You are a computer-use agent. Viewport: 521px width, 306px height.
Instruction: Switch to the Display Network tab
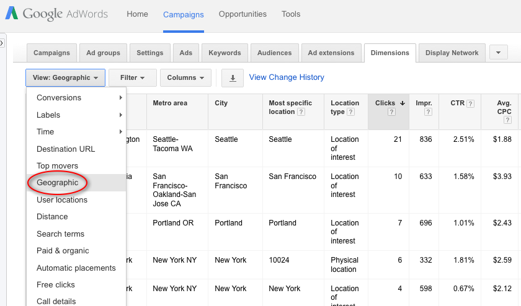pos(452,53)
